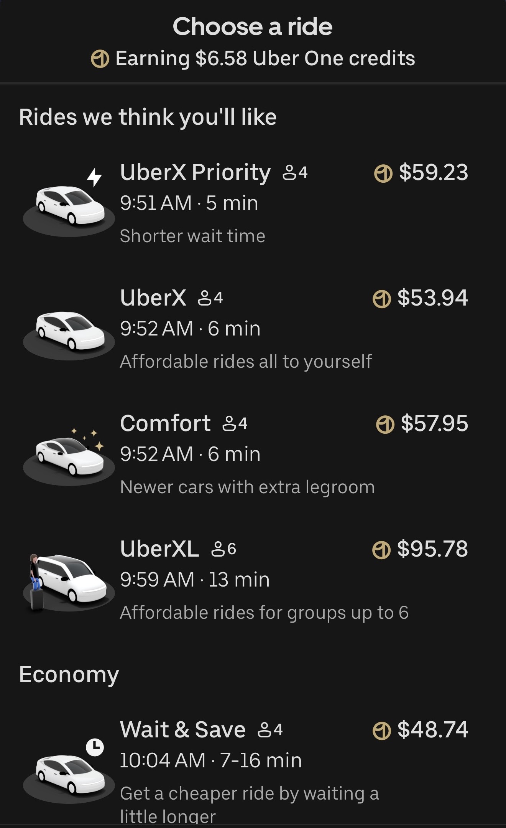This screenshot has width=506, height=828.
Task: Tap the Choose a ride header title
Action: [253, 26]
